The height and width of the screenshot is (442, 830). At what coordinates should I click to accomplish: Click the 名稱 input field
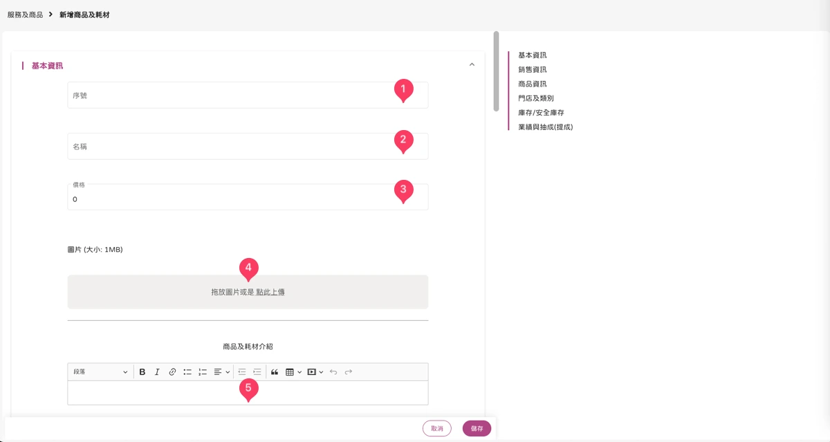(248, 147)
